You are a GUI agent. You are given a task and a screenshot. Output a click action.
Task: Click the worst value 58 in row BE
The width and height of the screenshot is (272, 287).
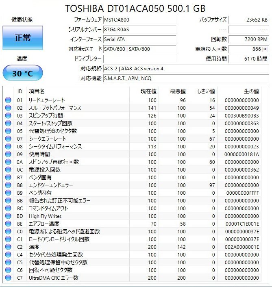coord(183,224)
